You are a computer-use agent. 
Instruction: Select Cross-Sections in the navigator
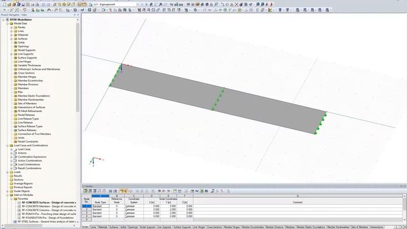point(26,73)
